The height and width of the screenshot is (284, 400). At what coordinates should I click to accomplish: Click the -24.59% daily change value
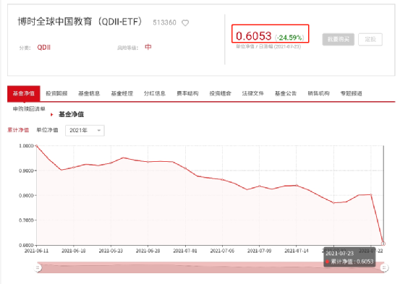coord(289,38)
